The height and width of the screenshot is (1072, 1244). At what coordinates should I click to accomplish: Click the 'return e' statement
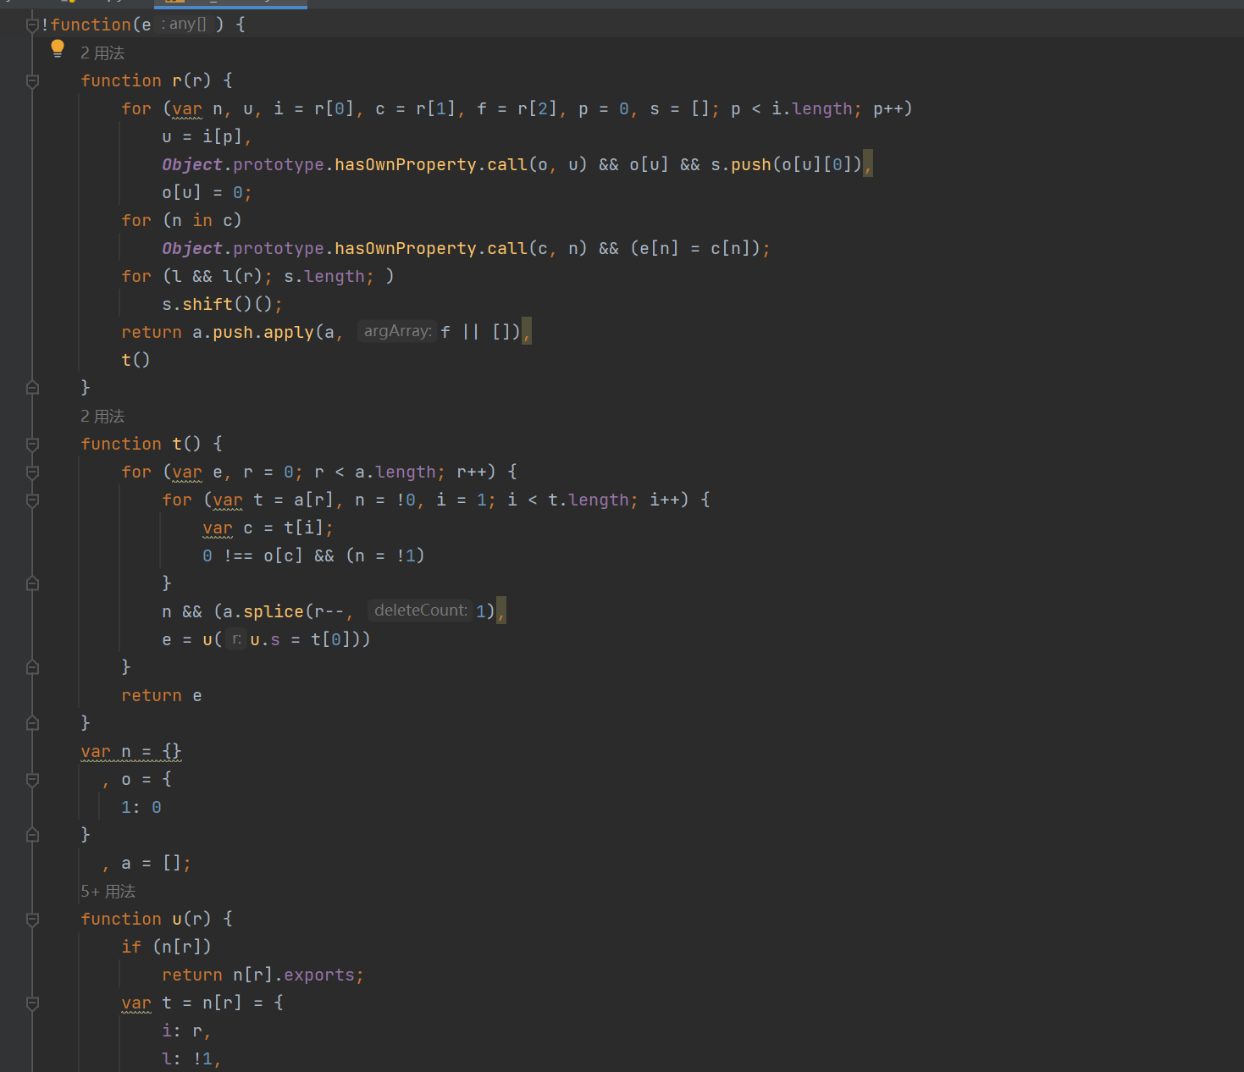(161, 695)
